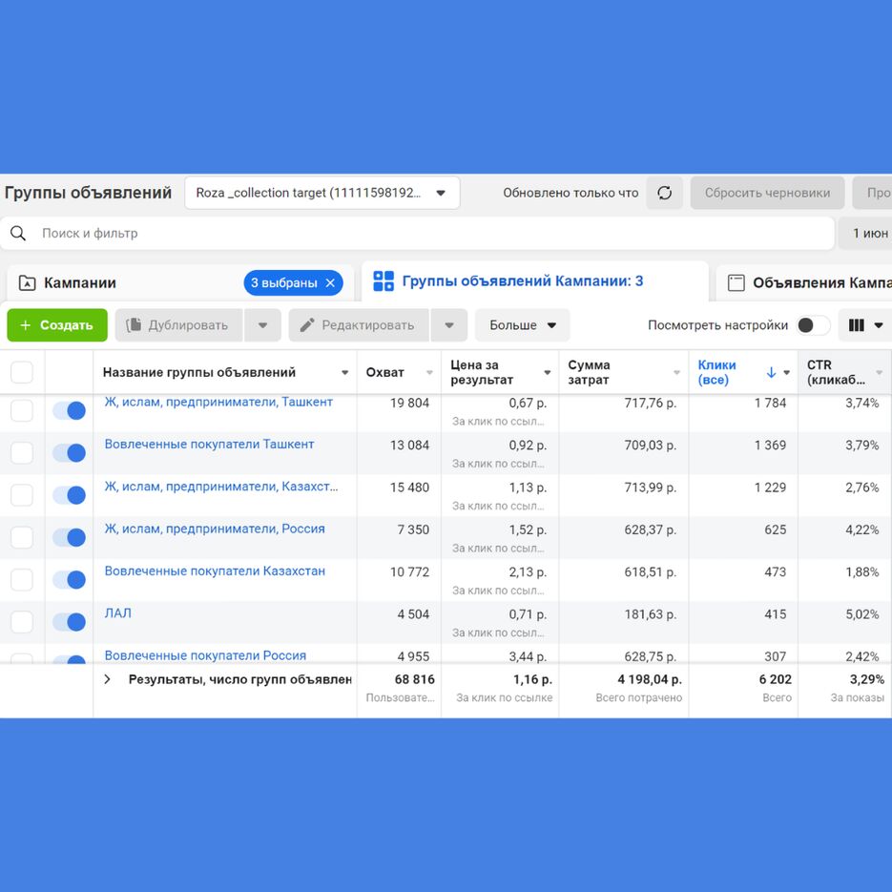Click 'Сбросить черновики' button
Screen dimensions: 892x892
point(767,193)
